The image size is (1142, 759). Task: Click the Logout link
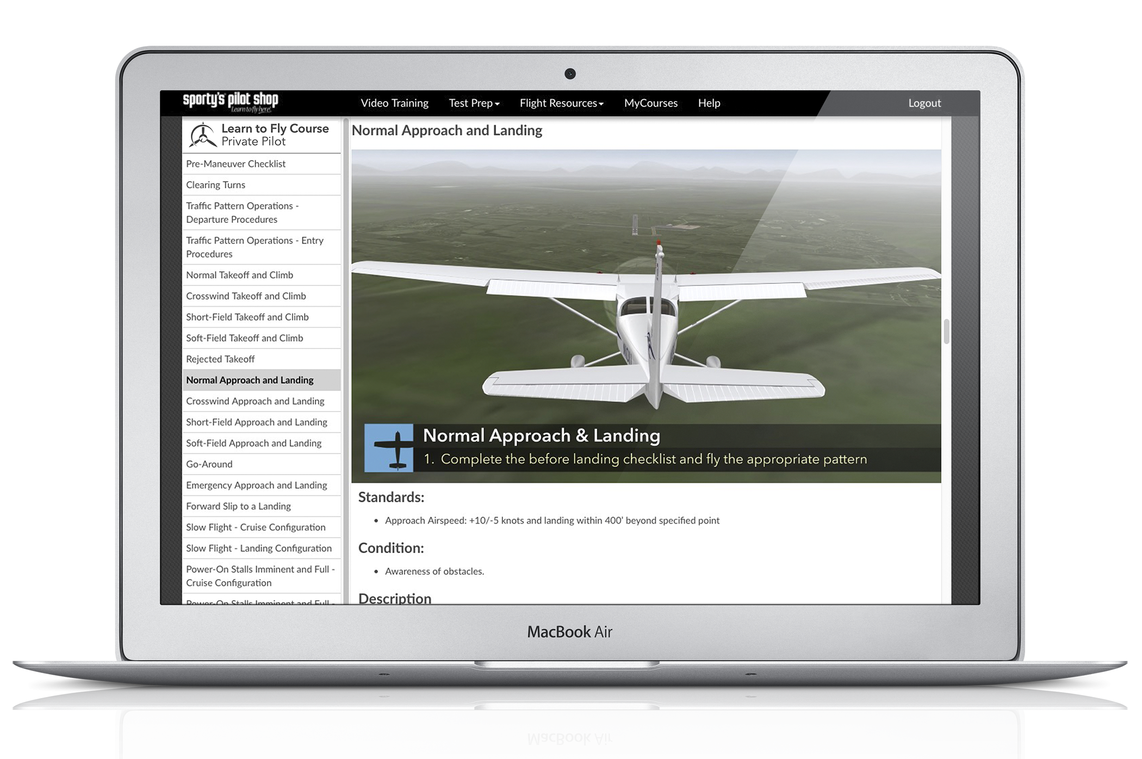924,103
